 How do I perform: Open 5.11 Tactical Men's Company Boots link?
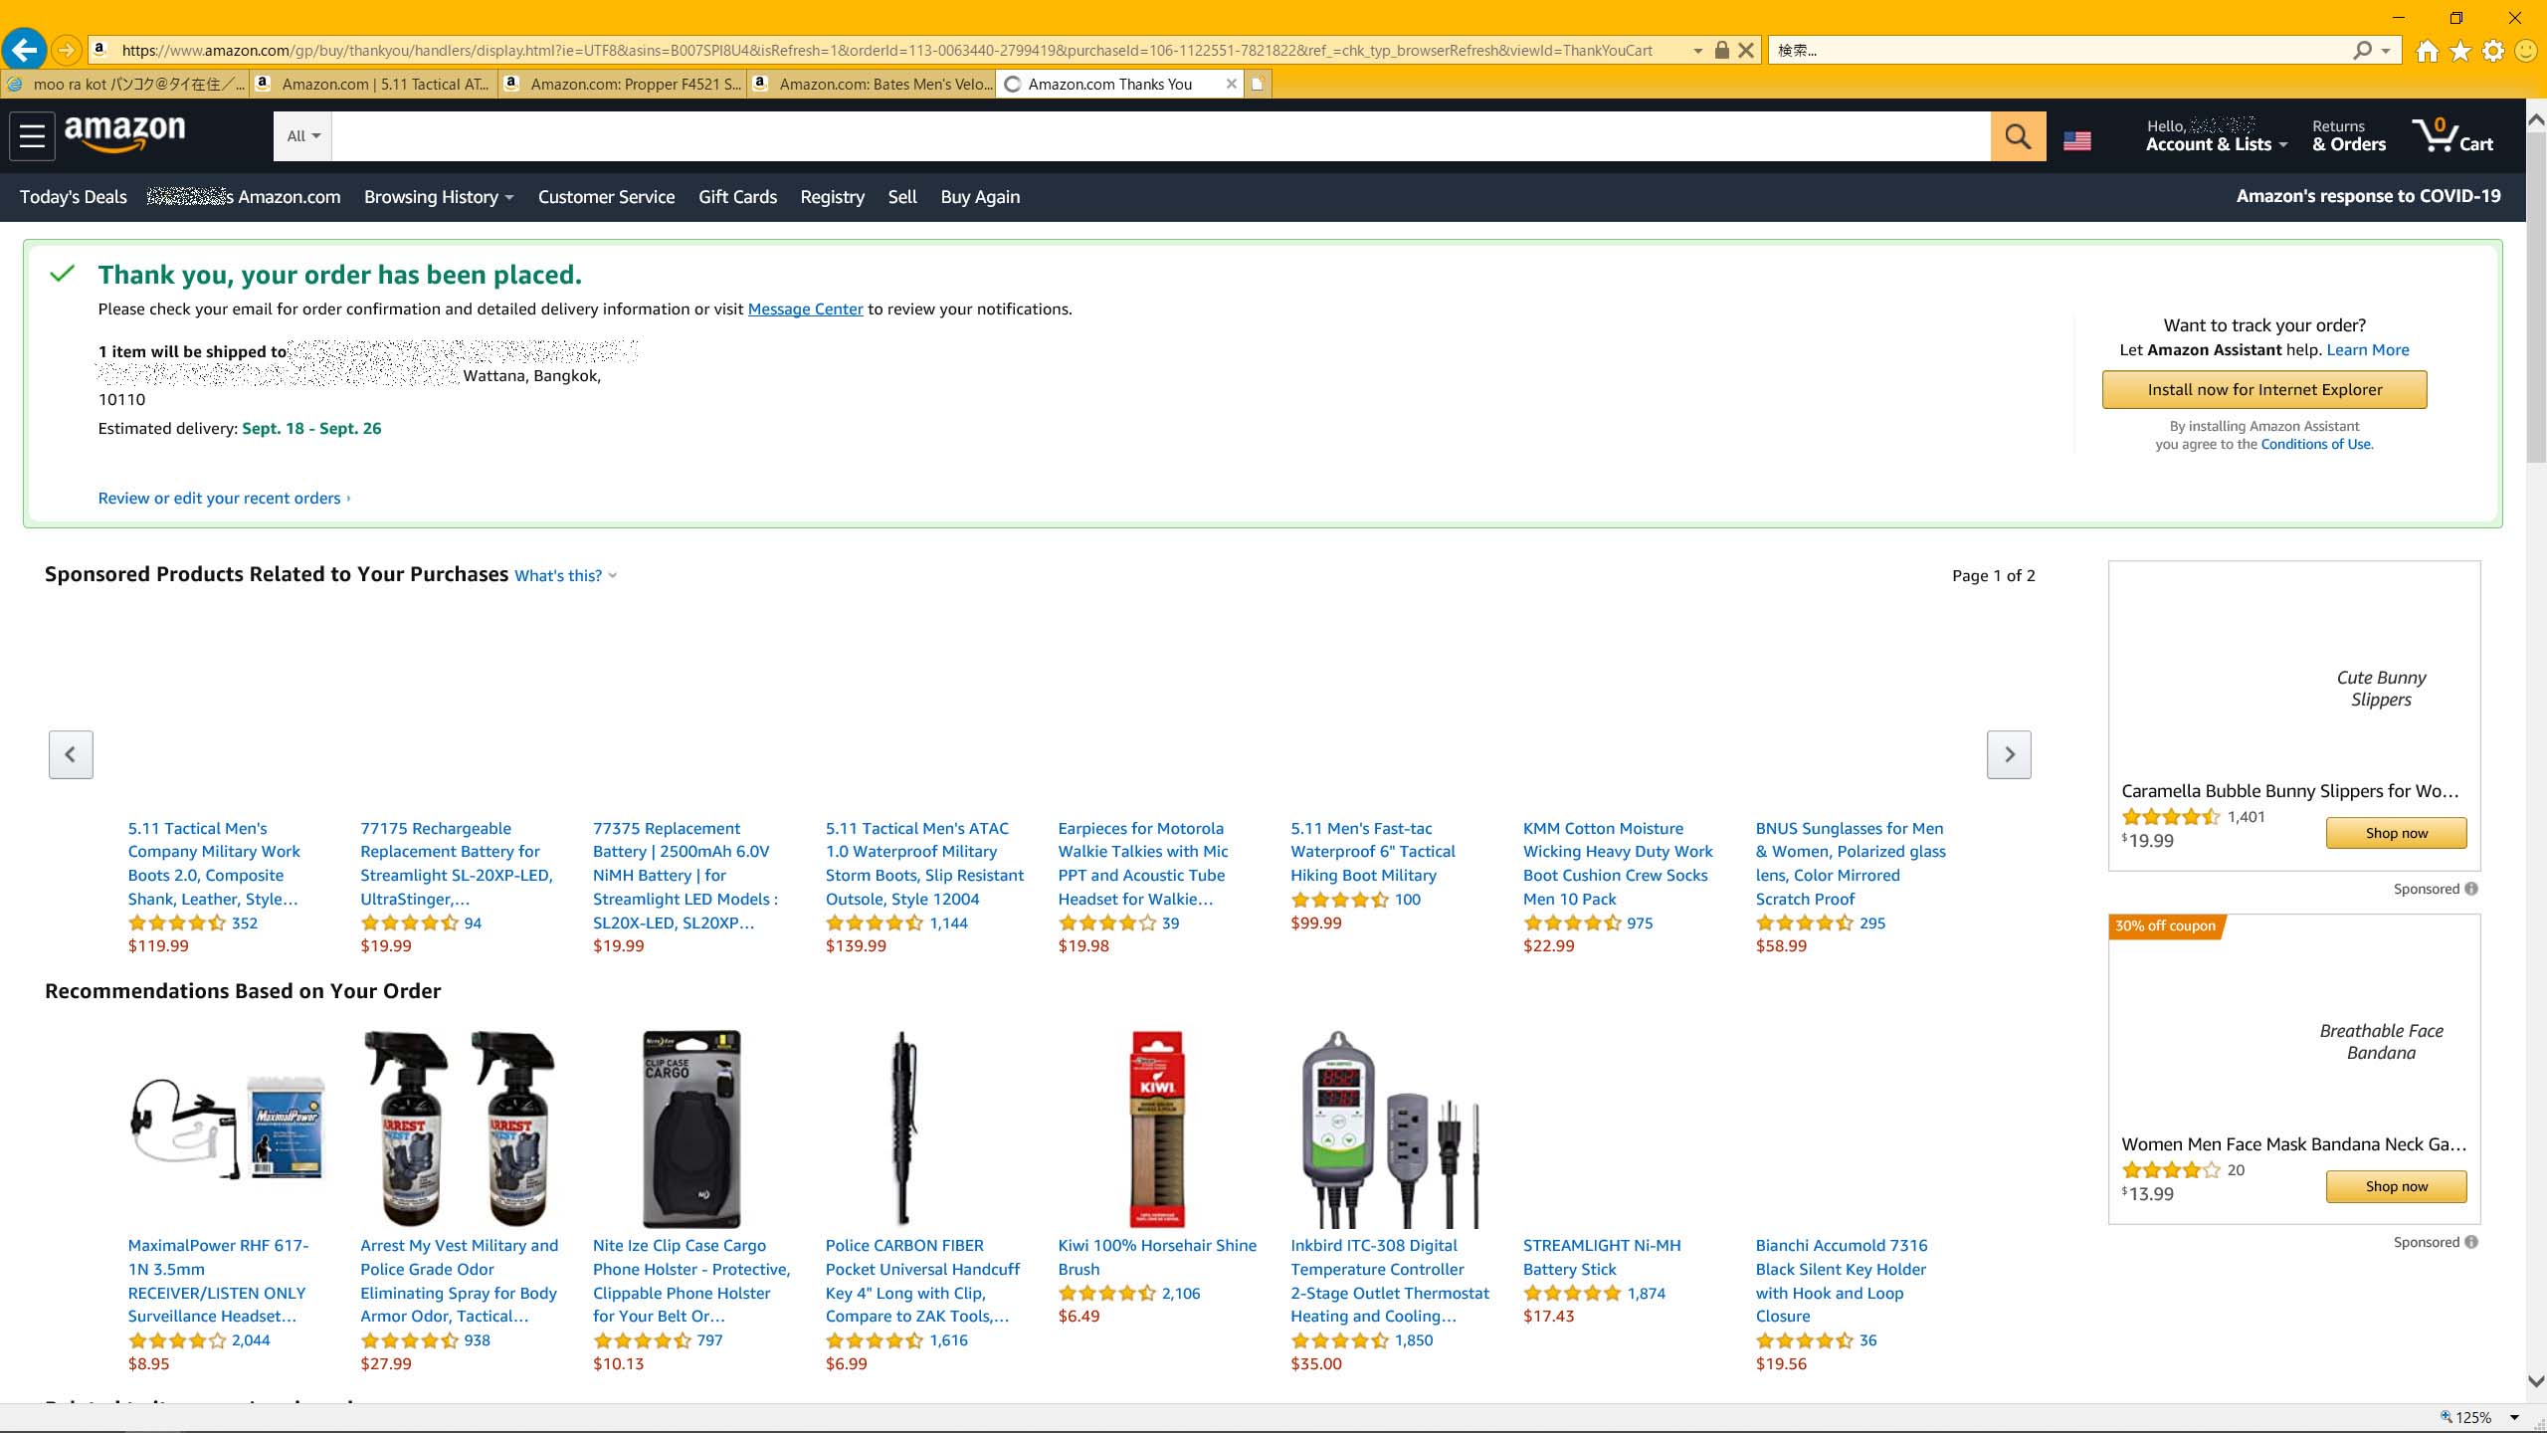click(215, 863)
